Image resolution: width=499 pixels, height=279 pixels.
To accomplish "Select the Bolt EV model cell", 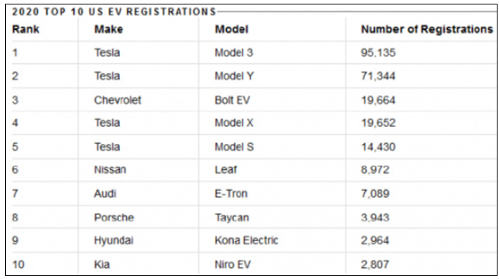I will [232, 100].
